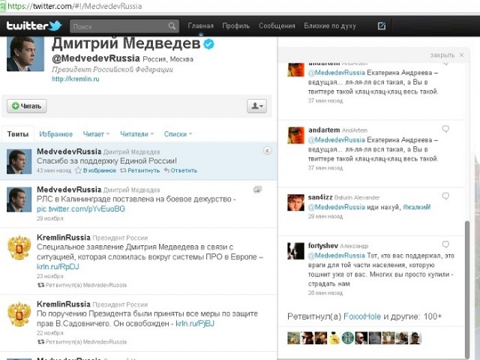This screenshot has height=360, width=480.
Task: Open the krln.ru/PjBJ link
Action: (x=195, y=323)
